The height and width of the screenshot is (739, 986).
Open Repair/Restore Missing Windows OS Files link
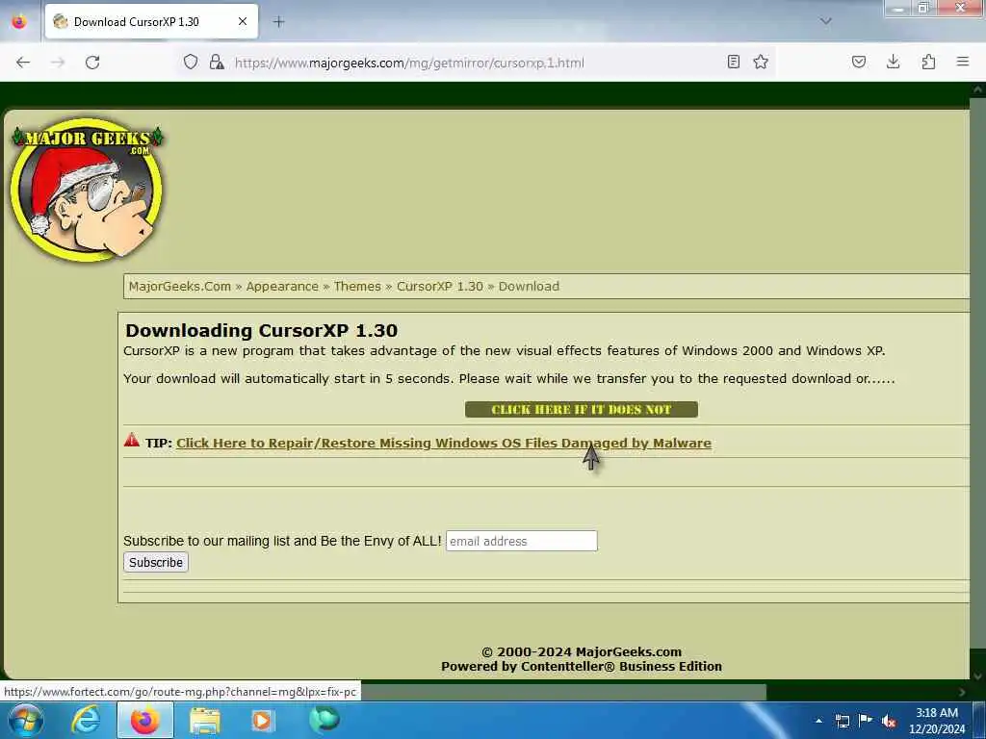[444, 443]
